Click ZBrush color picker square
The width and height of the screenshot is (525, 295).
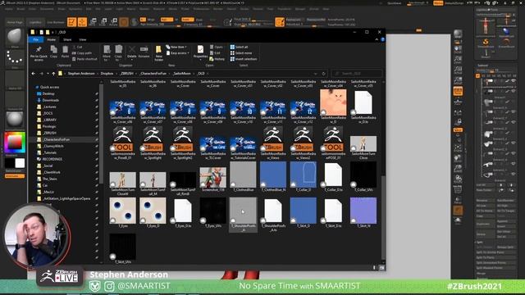click(x=15, y=143)
